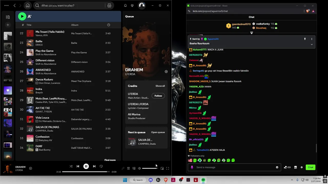328x184 pixels.
Task: Open the lyrics microphone icon in Spotify
Action: tap(123, 168)
